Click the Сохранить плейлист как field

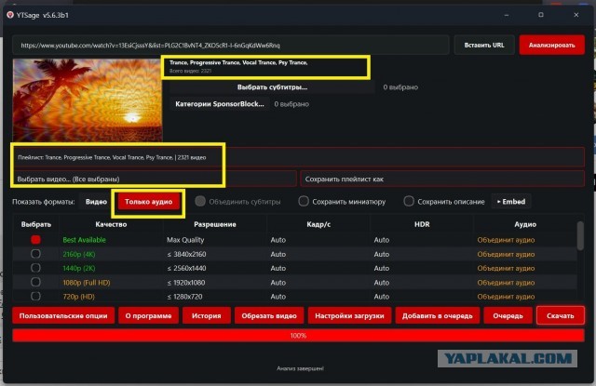pos(442,179)
